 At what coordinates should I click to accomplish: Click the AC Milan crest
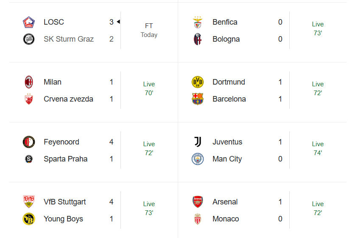pos(28,82)
